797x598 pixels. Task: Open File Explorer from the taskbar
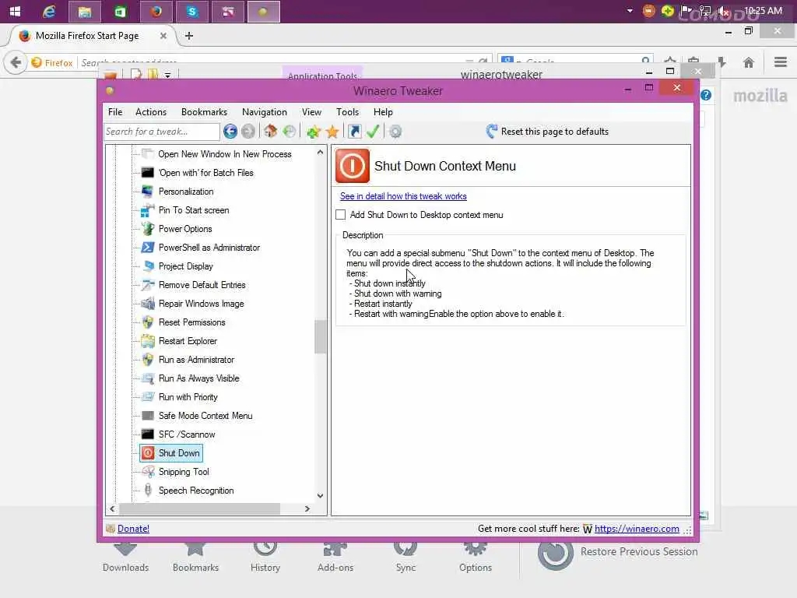pos(84,11)
